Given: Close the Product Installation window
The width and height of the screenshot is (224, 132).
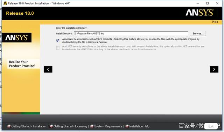Looking at the screenshot, I should point(217,3).
